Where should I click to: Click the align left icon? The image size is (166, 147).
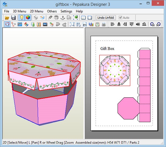point(112,24)
